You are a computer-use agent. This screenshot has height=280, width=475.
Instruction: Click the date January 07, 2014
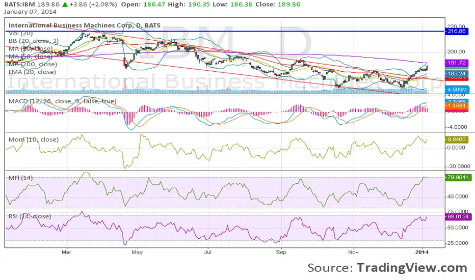coord(30,12)
